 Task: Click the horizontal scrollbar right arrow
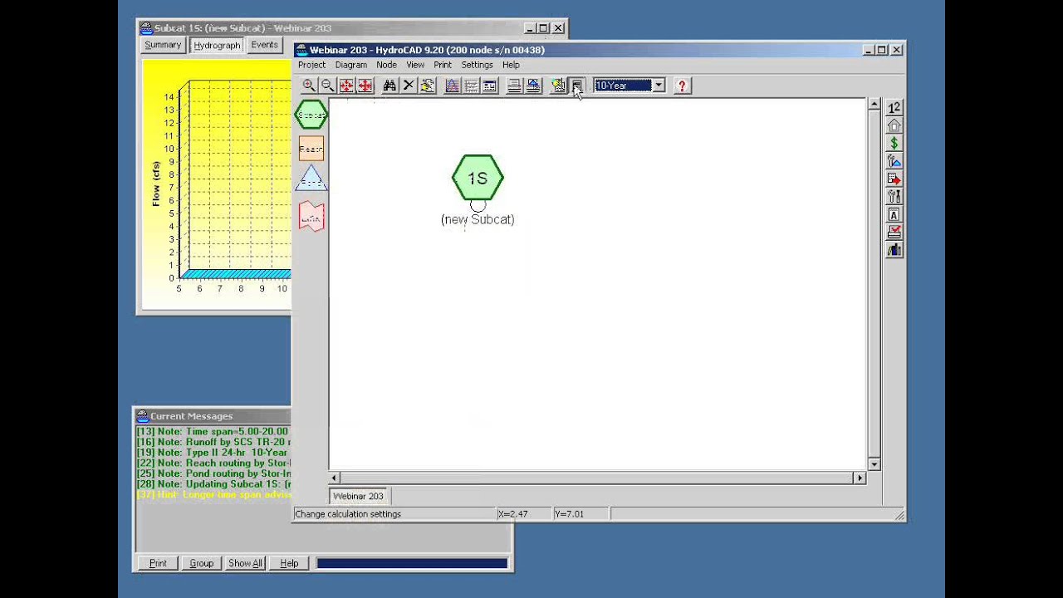click(860, 478)
